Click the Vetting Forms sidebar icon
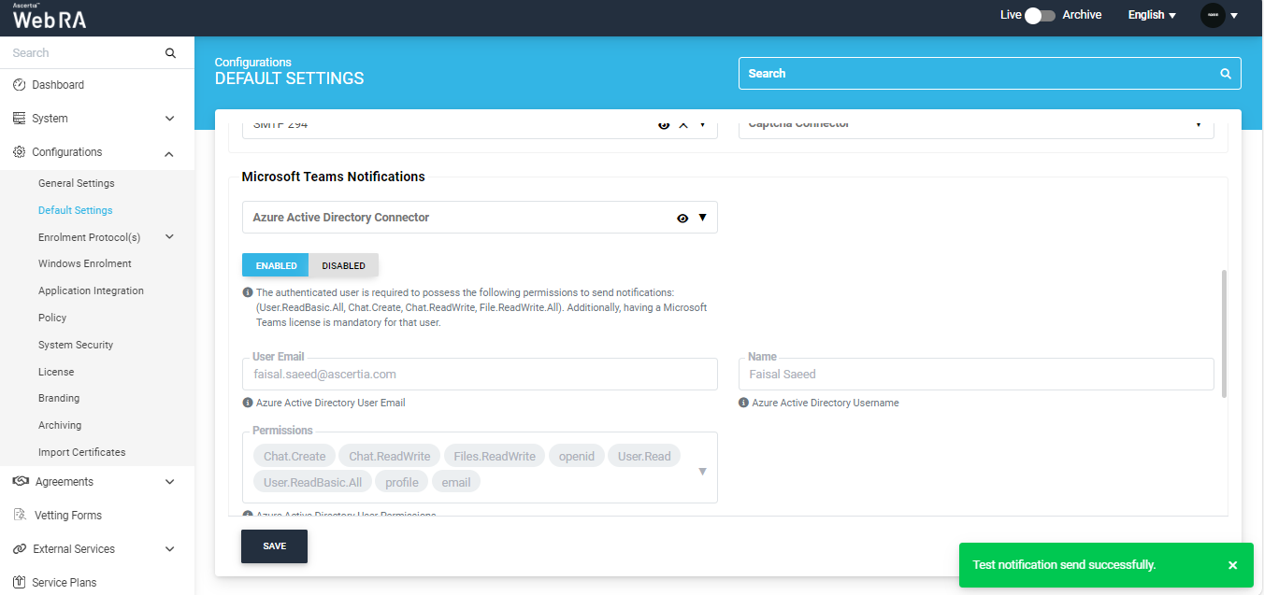The width and height of the screenshot is (1264, 595). coord(20,516)
